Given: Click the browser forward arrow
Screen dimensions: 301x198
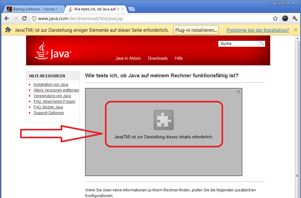Looking at the screenshot, I should [15, 19].
